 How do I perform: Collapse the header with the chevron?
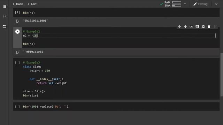[x=216, y=4]
